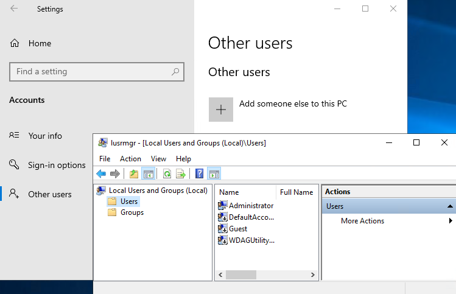
Task: Open Home in Settings sidebar
Action: coord(40,43)
